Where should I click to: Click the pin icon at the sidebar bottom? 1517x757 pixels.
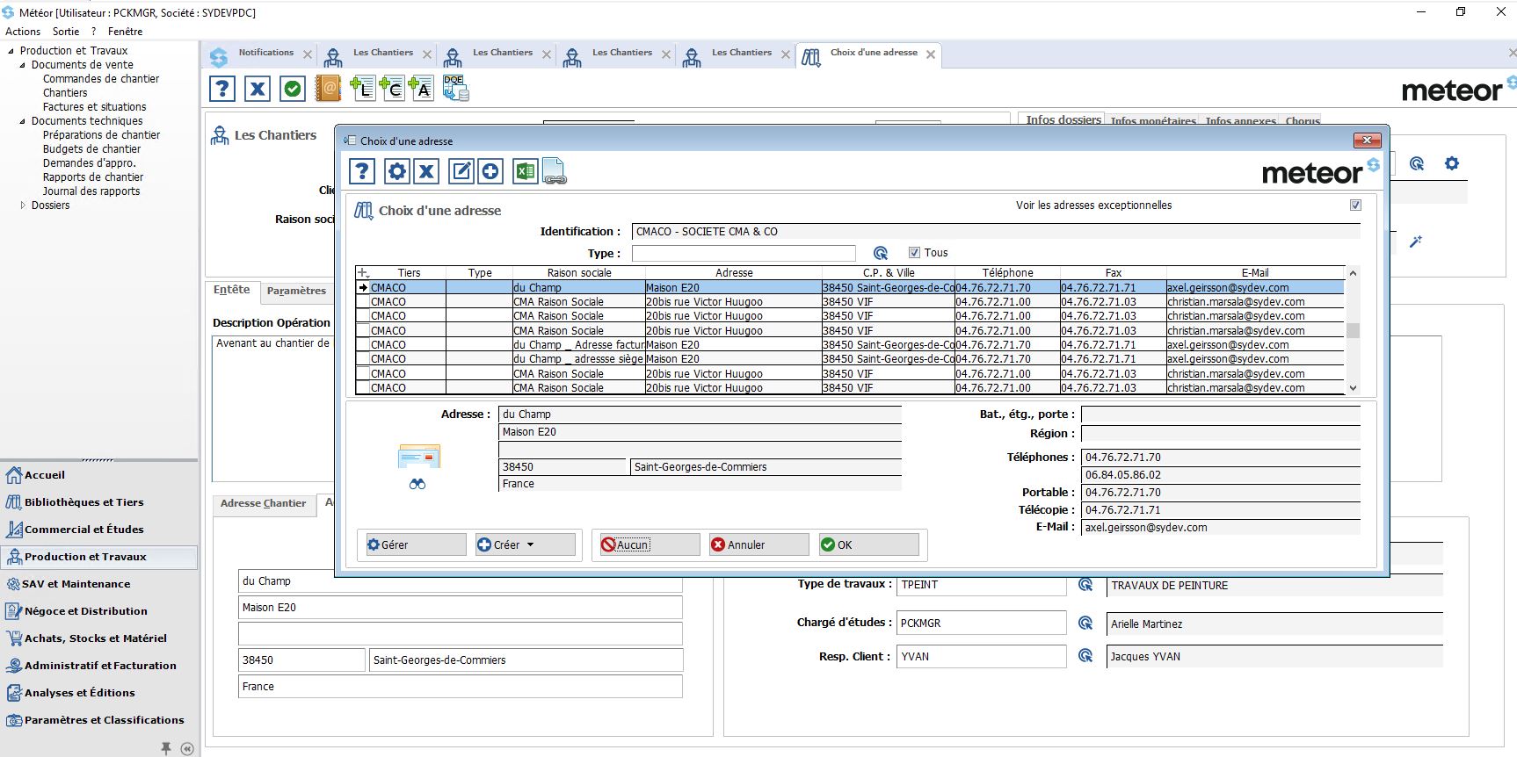coord(166,748)
